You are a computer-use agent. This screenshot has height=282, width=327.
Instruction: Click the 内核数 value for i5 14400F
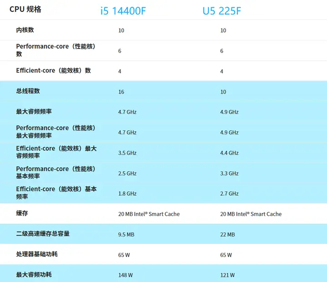pos(121,30)
